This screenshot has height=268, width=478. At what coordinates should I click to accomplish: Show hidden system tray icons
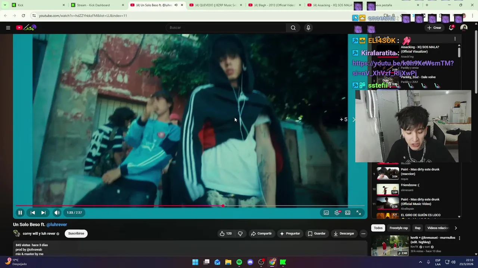pyautogui.click(x=420, y=262)
